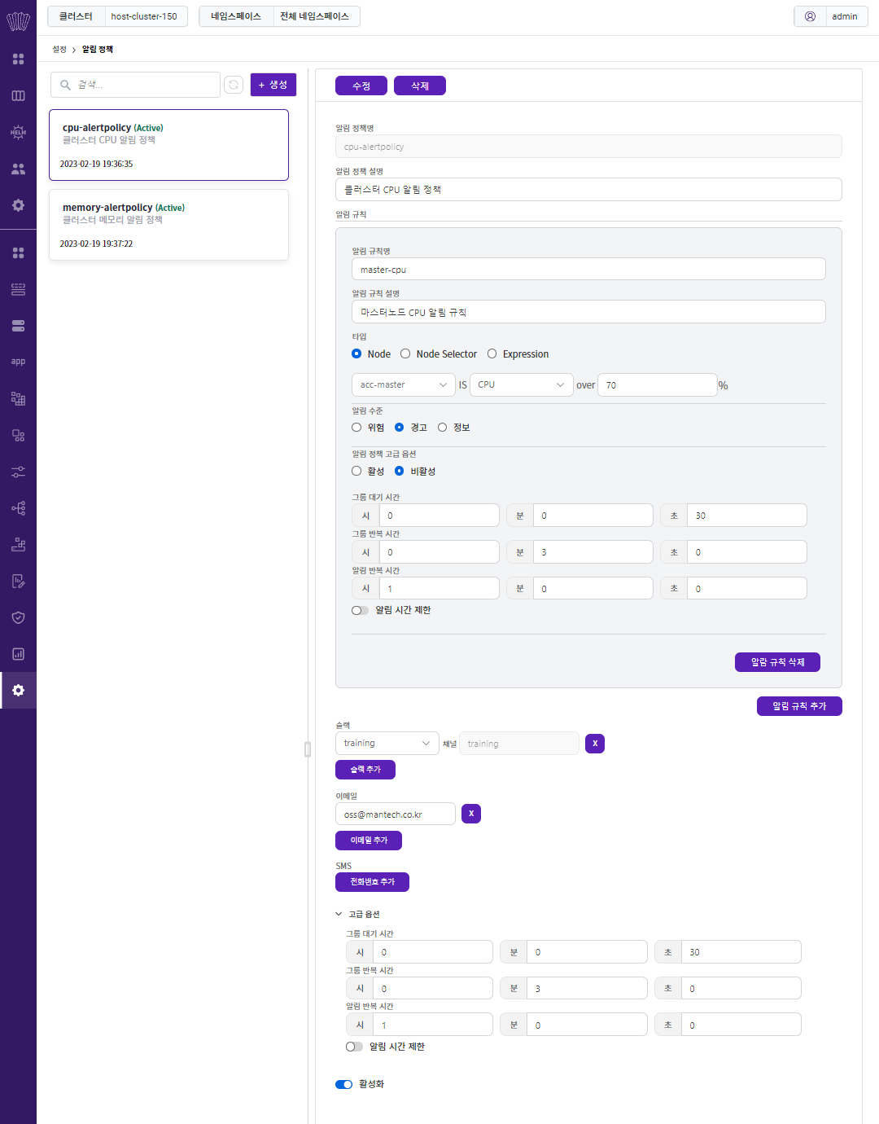Viewport: 879px width, 1124px height.
Task: Click the active bottom gear settings icon
Action: coord(18,691)
